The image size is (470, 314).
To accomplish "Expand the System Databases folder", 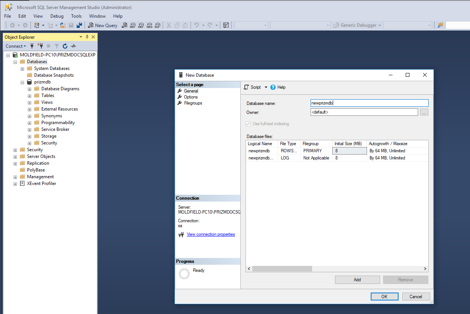I will [23, 68].
